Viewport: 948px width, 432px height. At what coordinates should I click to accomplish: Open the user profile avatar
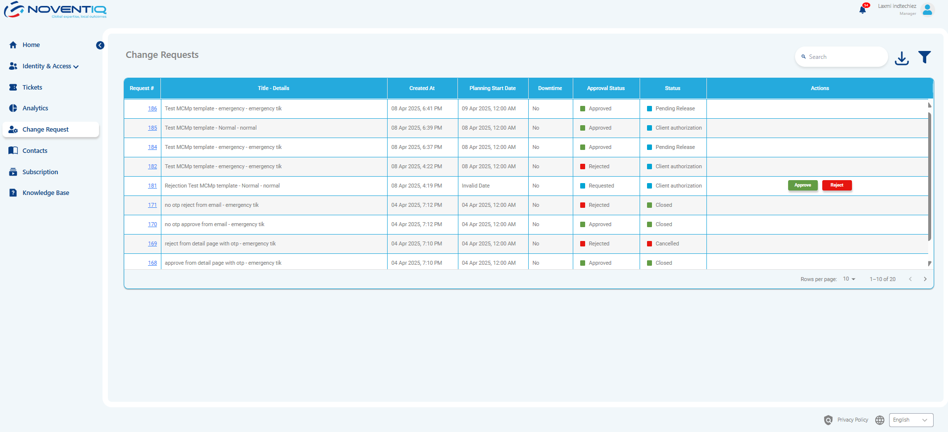(x=928, y=9)
